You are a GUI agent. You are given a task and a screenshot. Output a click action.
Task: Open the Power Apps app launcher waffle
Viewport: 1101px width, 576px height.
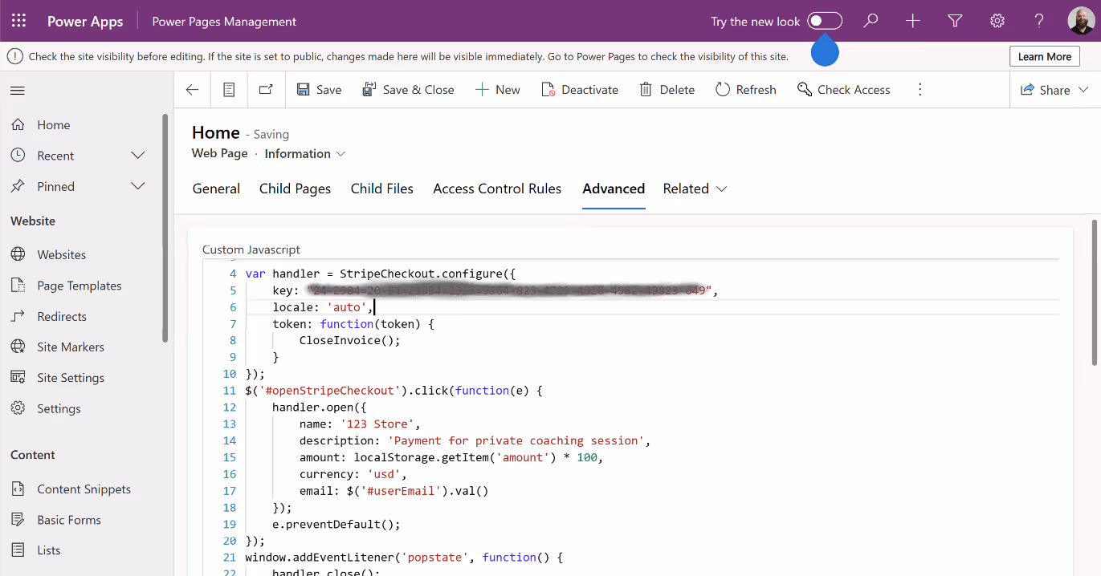pyautogui.click(x=18, y=21)
